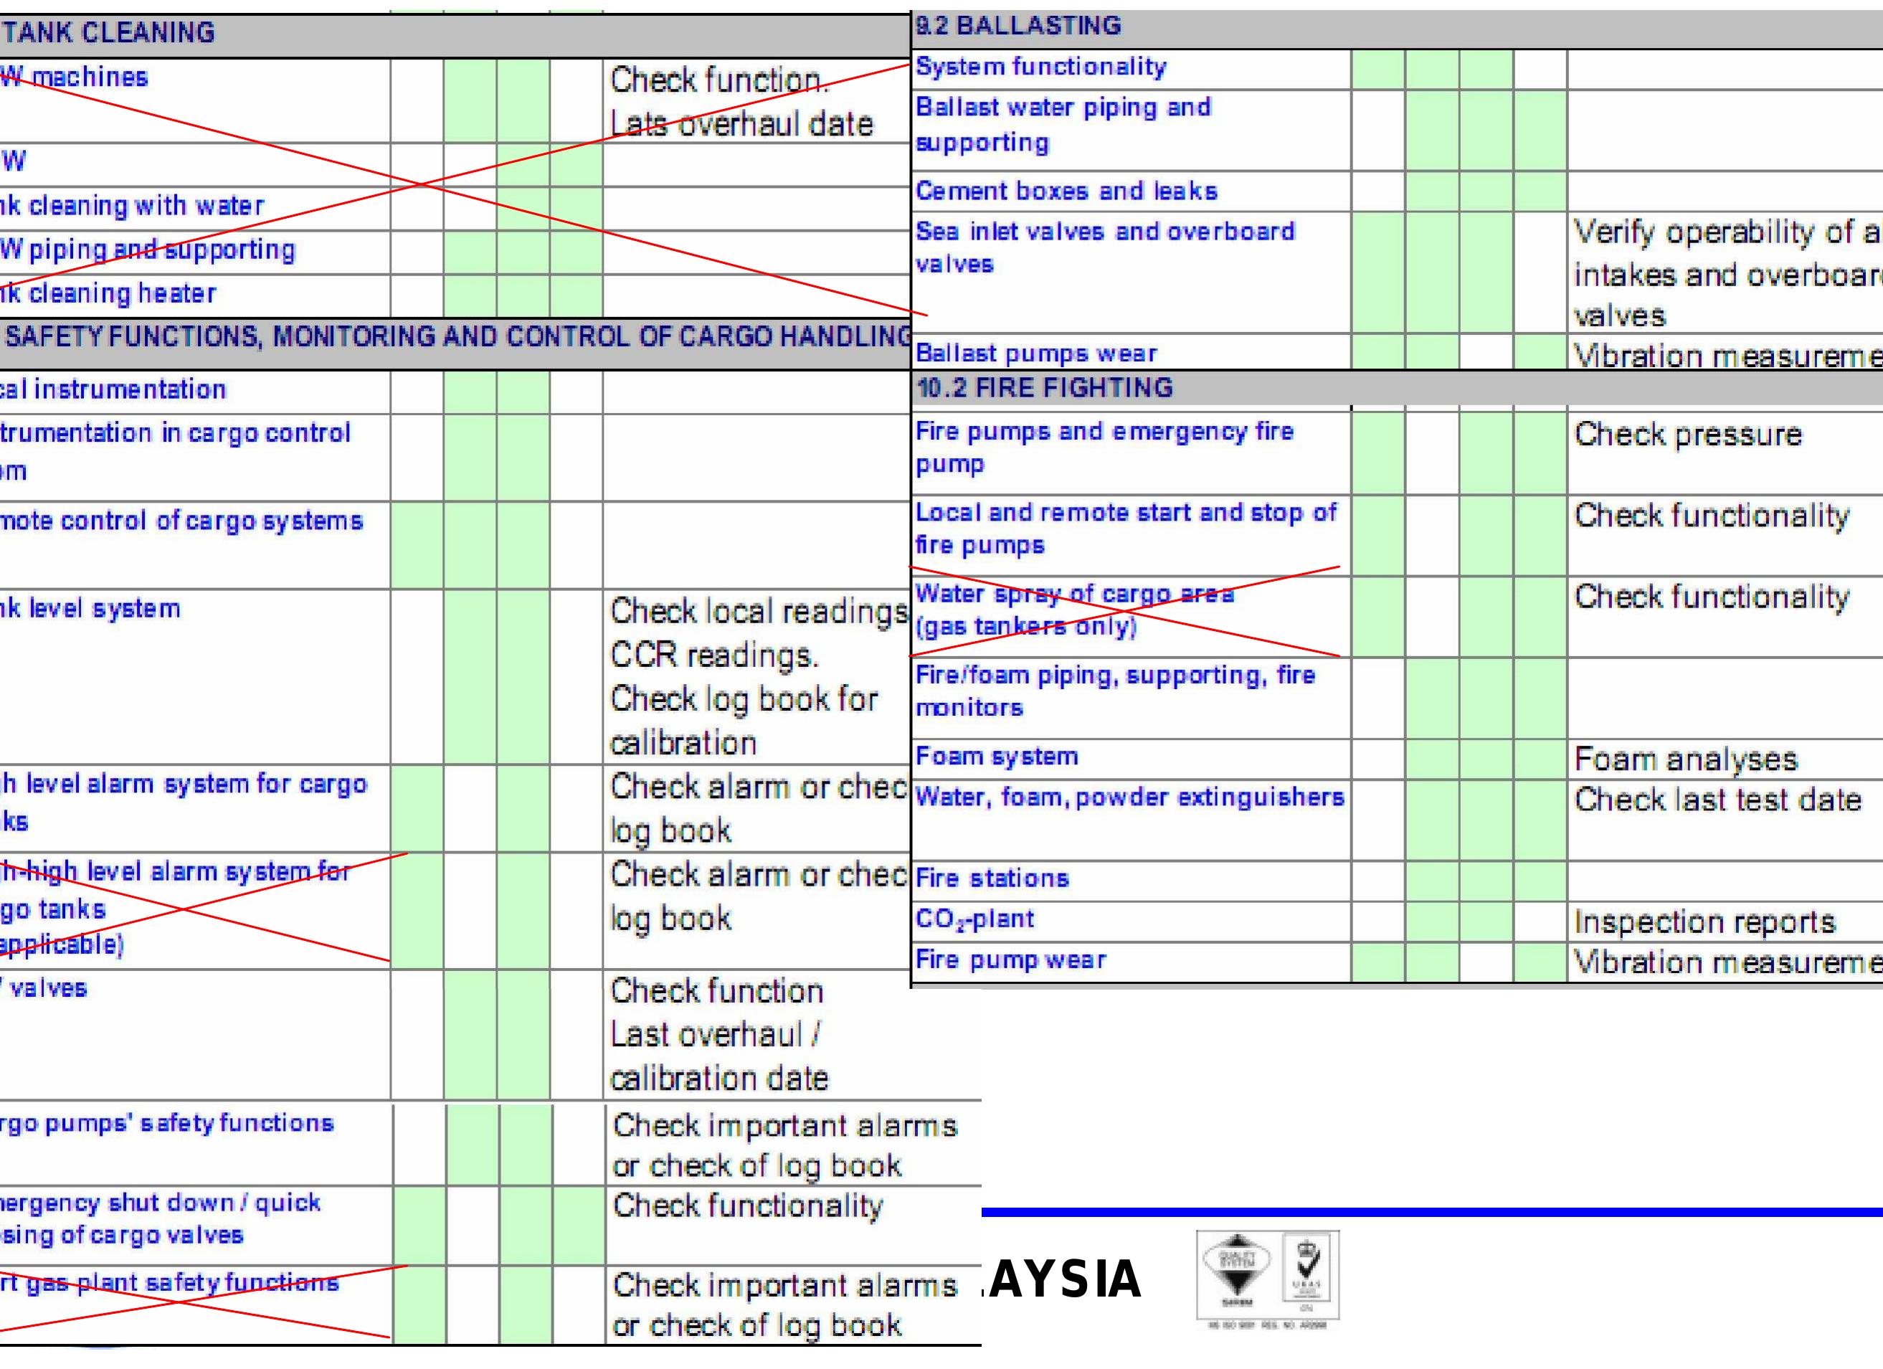Select the 'Fire stations' row label
This screenshot has height=1369, width=1883.
pos(991,878)
